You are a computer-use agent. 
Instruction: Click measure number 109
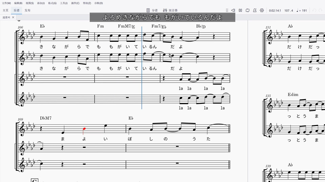(x=20, y=119)
